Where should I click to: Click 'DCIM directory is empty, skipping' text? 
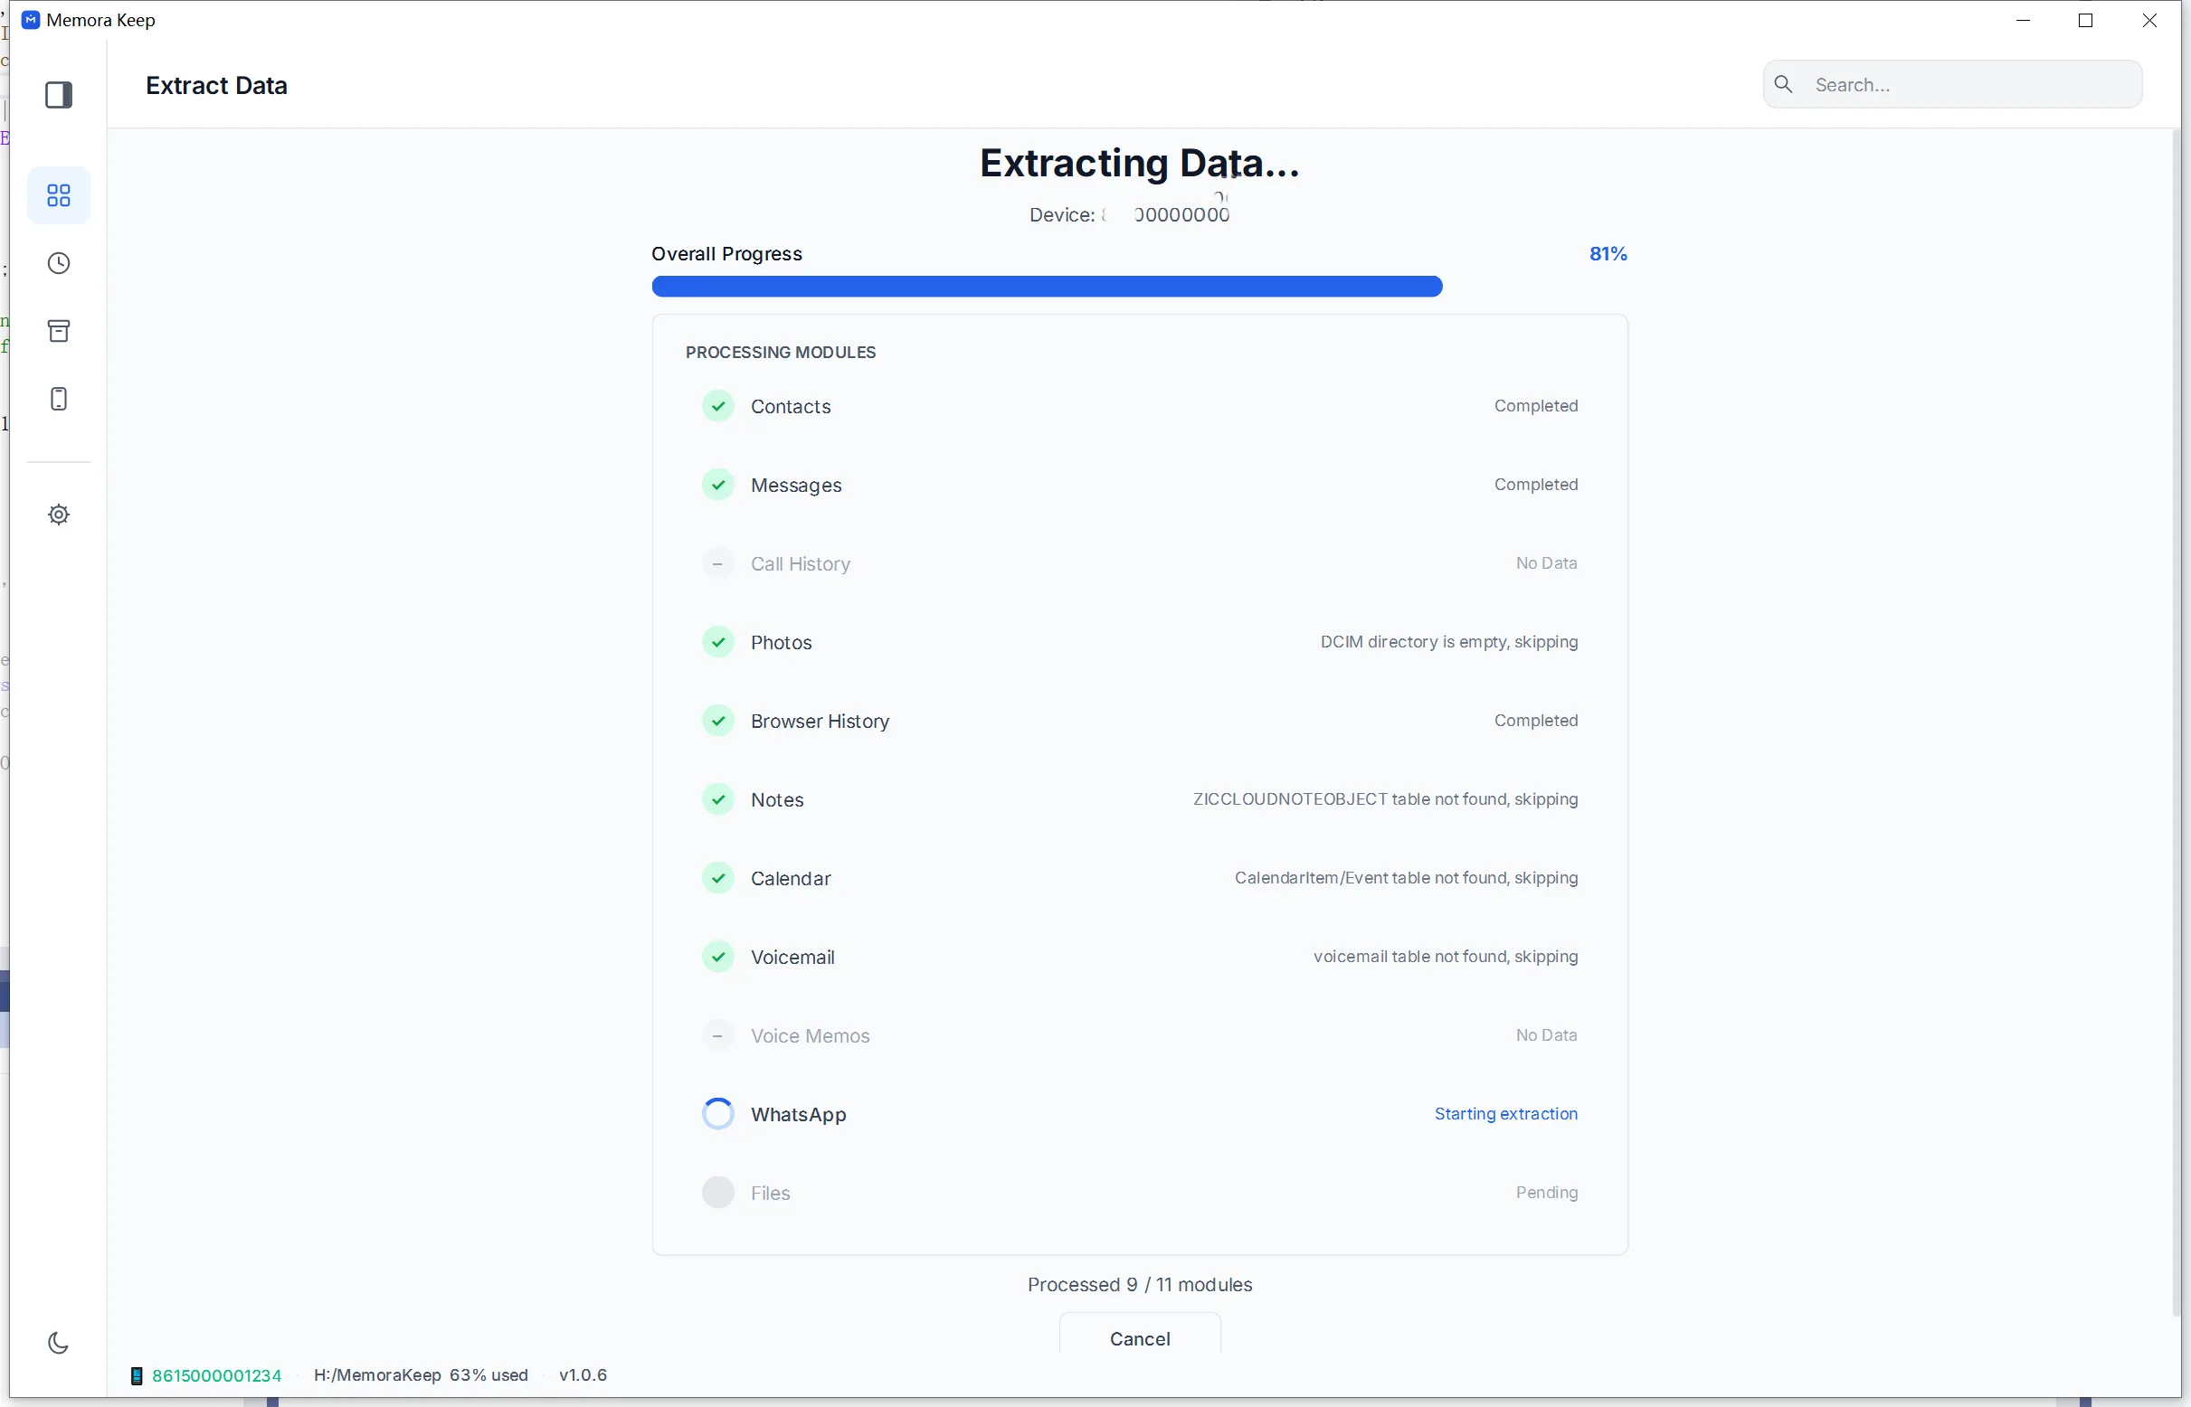tap(1449, 642)
